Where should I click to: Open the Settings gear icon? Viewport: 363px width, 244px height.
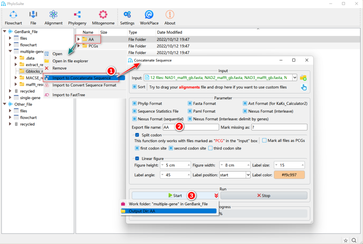click(127, 14)
